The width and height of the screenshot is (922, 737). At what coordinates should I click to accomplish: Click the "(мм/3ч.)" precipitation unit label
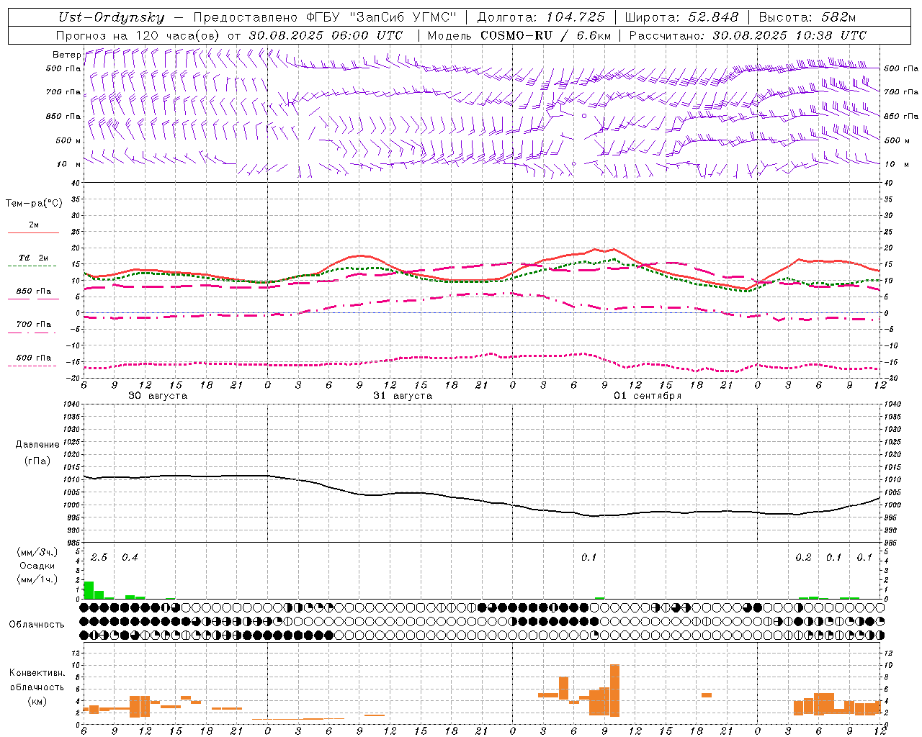click(x=37, y=552)
